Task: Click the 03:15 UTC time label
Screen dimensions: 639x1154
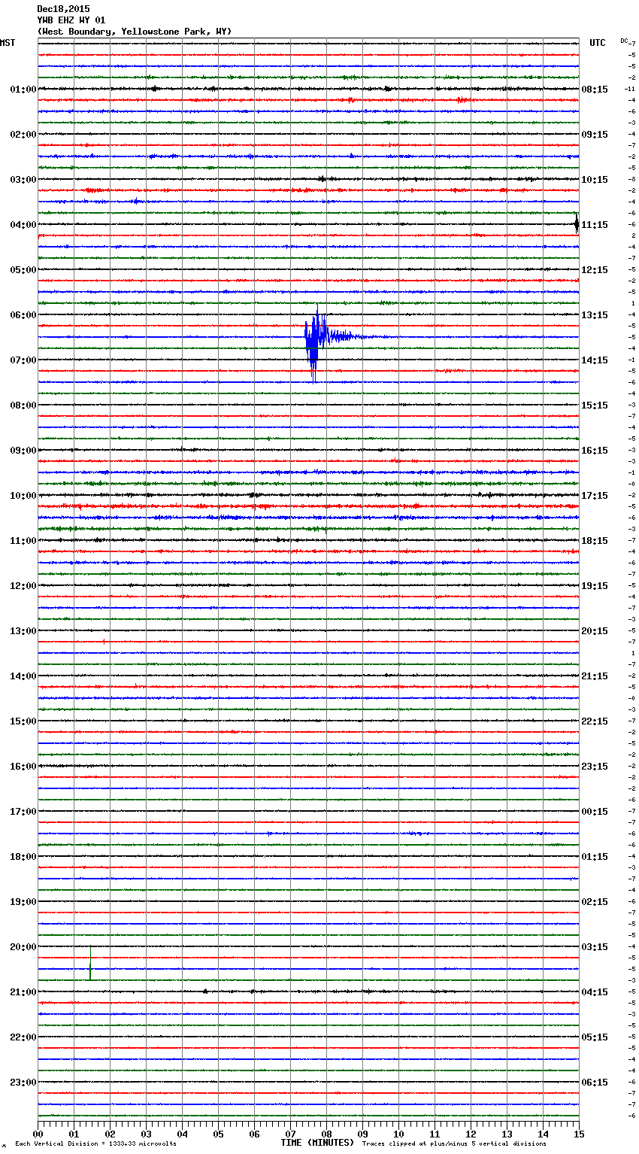Action: (595, 947)
